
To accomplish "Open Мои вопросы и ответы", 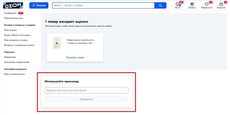I will pyautogui.click(x=16, y=40).
